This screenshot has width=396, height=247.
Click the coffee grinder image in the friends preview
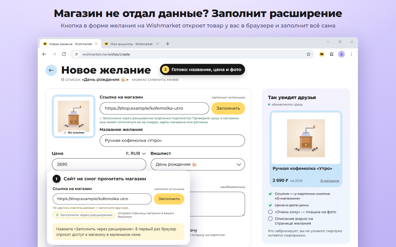pos(306,138)
